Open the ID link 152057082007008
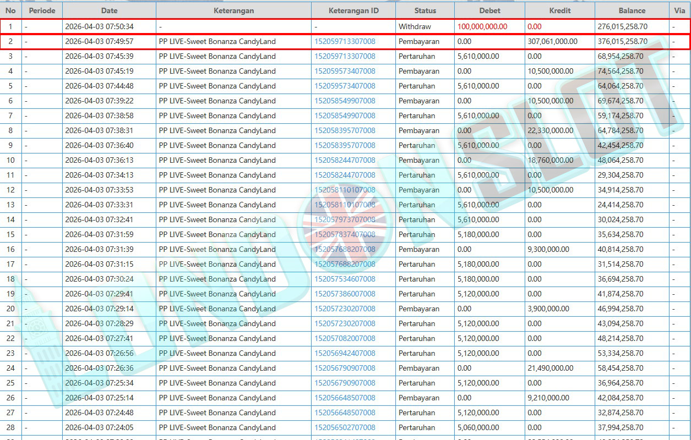The image size is (691, 440). pos(345,338)
